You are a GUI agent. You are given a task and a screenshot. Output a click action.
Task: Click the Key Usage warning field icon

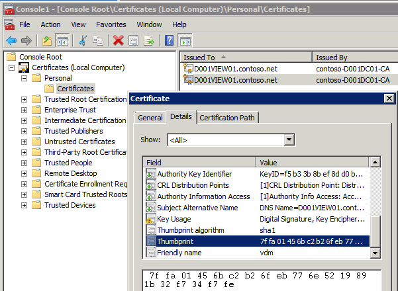coord(151,219)
